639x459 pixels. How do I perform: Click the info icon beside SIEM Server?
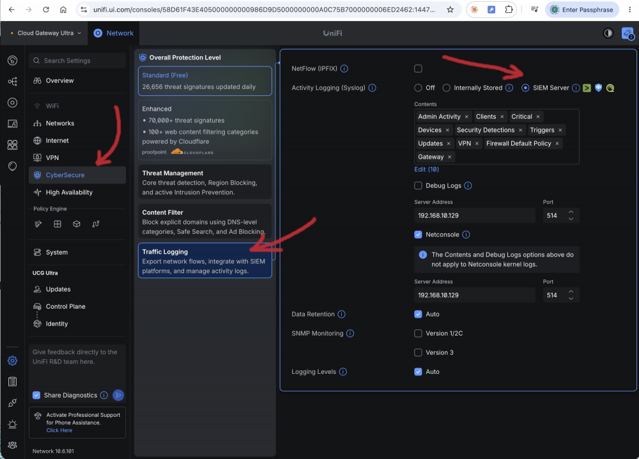pyautogui.click(x=576, y=88)
